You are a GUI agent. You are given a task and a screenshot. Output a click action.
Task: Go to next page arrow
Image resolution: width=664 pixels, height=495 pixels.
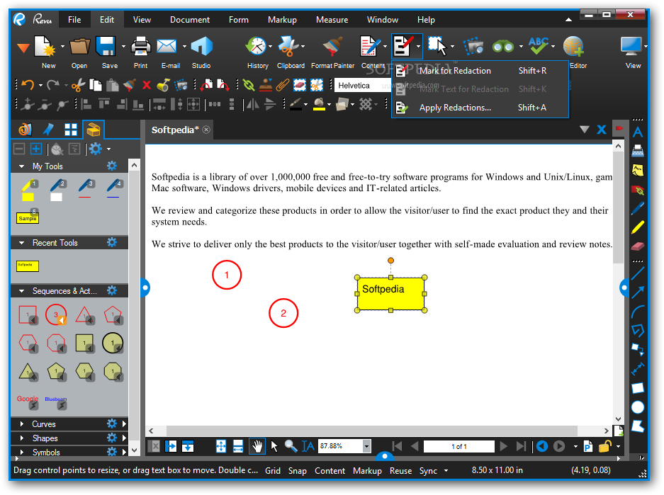point(504,446)
